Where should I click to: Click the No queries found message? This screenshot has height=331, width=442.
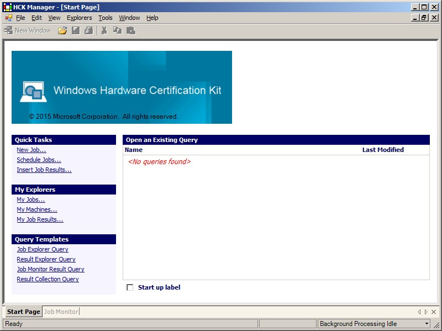pos(159,161)
